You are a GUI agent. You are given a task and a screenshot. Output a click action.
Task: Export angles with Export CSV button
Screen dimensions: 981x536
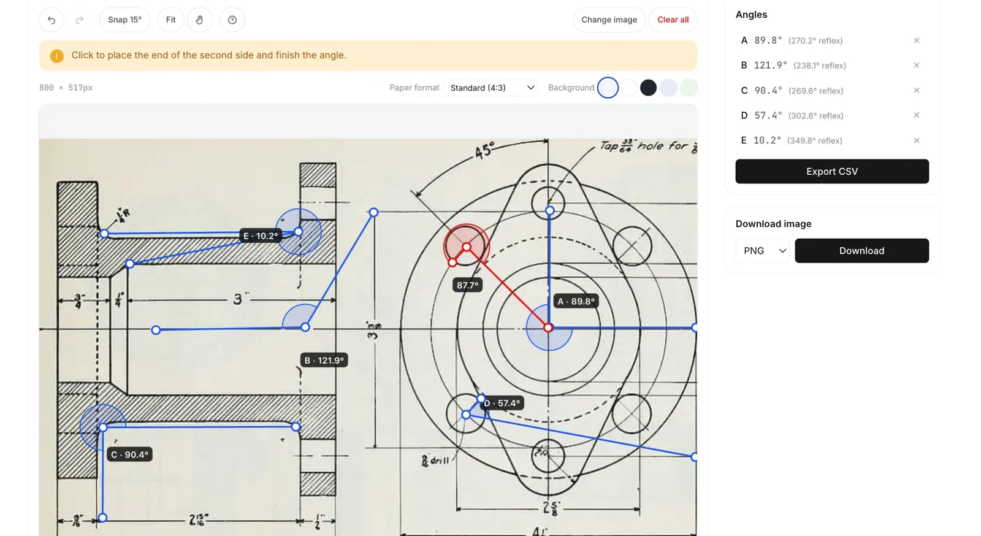(832, 172)
